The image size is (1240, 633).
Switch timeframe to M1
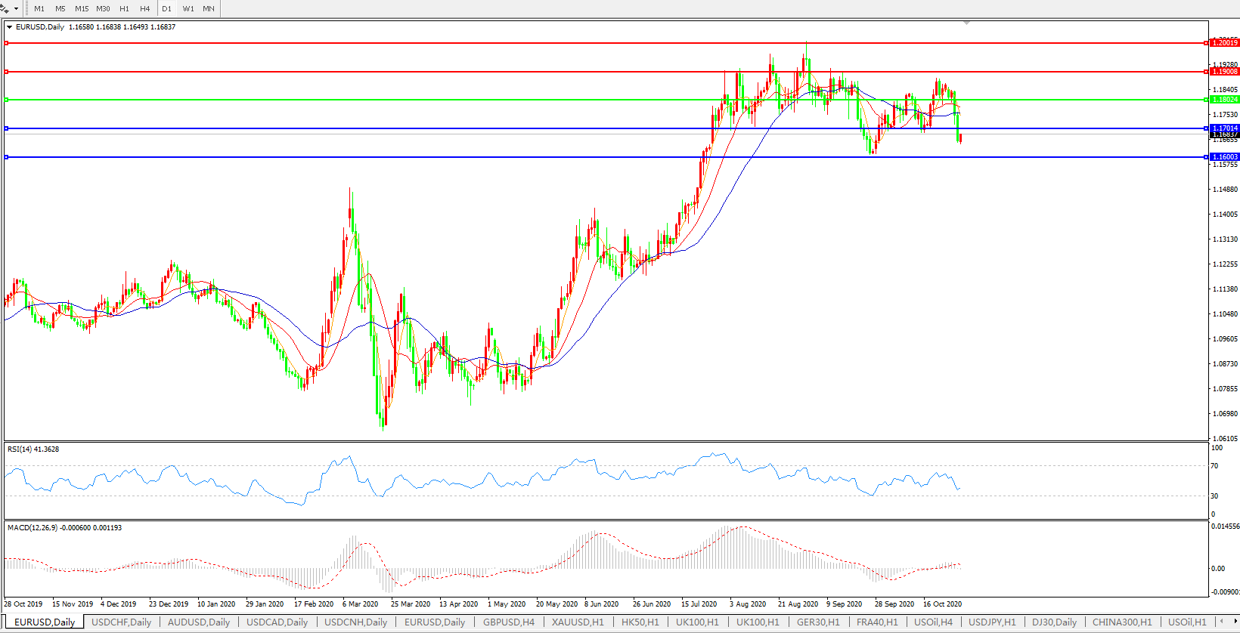pyautogui.click(x=39, y=9)
